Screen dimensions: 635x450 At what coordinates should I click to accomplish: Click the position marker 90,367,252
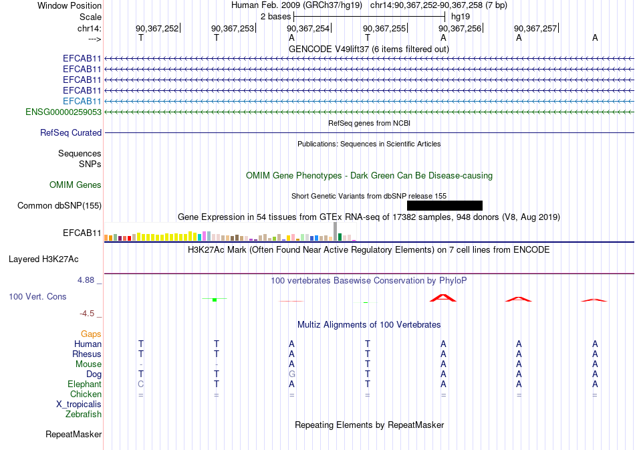point(157,28)
